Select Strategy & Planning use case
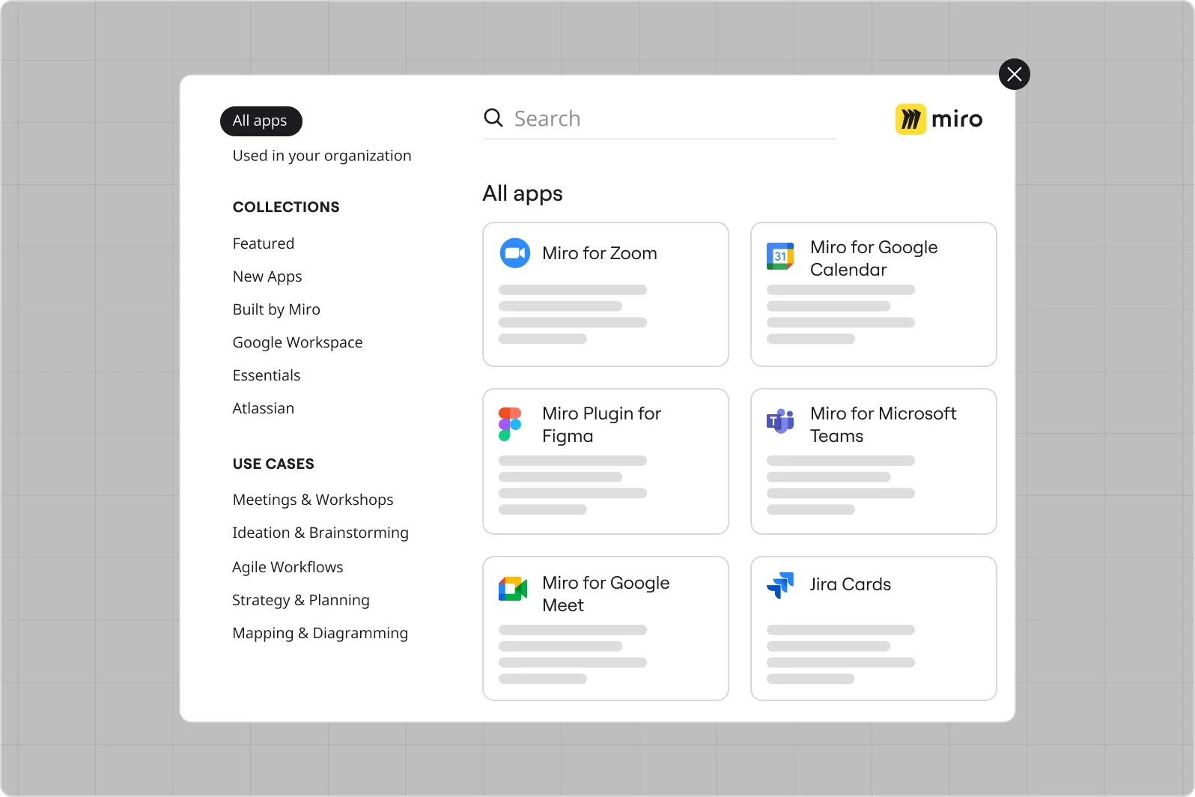Screen dimensions: 1195x797 pos(301,600)
